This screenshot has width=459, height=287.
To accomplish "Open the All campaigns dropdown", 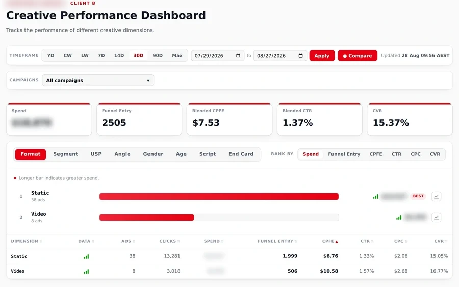I will click(x=98, y=80).
